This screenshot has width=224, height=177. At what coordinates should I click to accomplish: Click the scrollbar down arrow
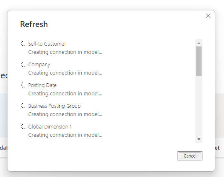199,139
